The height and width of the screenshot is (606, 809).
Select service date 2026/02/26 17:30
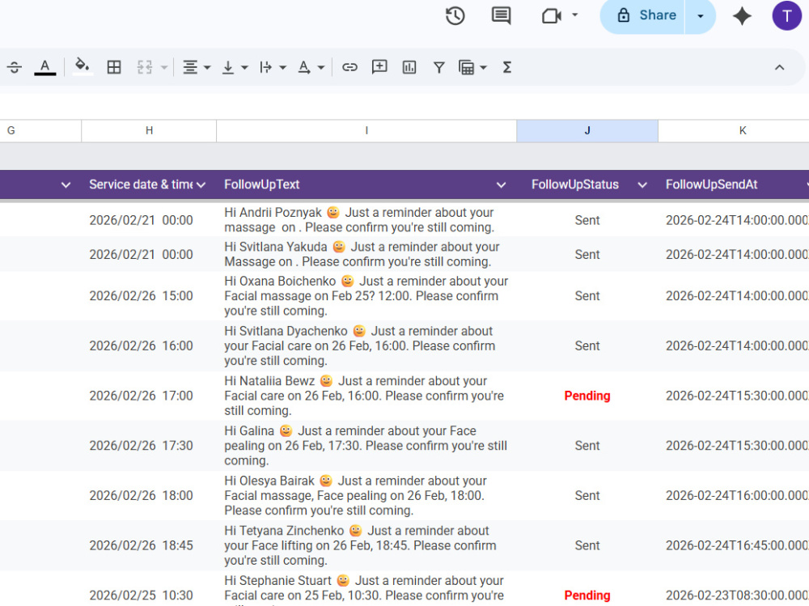149,446
